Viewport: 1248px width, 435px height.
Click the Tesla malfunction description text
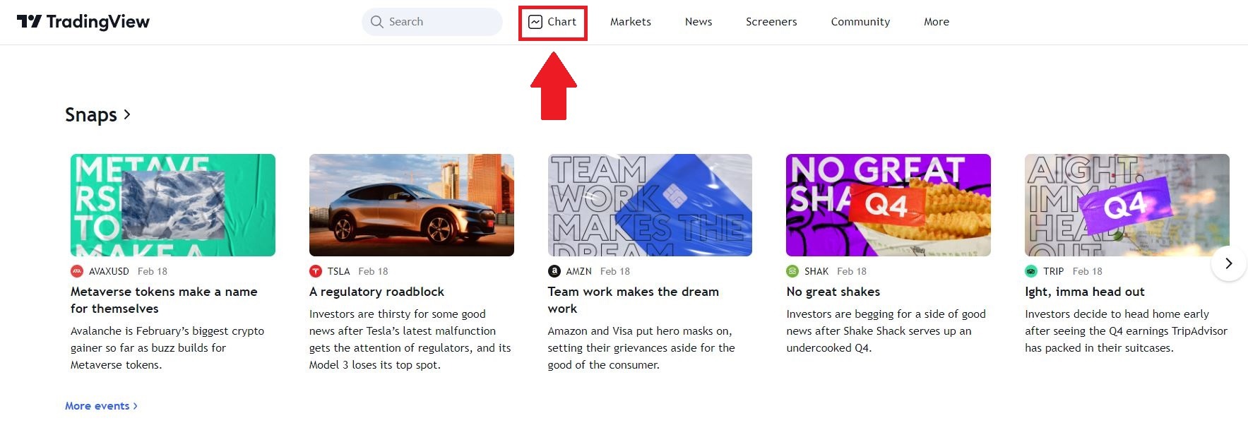(410, 340)
